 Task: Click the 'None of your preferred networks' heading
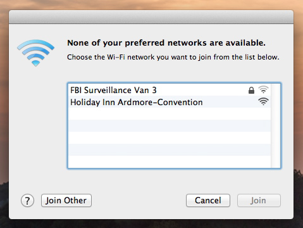[166, 43]
